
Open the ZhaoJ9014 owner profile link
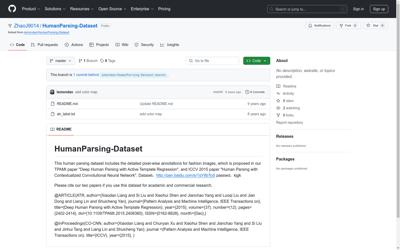[x=26, y=26]
